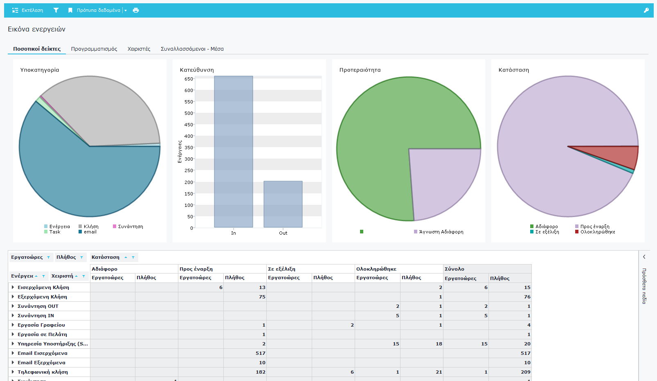This screenshot has height=381, width=657.
Task: Collapse side panel with the chevron arrow
Action: [x=644, y=257]
